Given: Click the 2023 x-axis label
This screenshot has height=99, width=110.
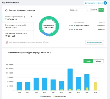Looking at the screenshot, I should click(70, 93).
